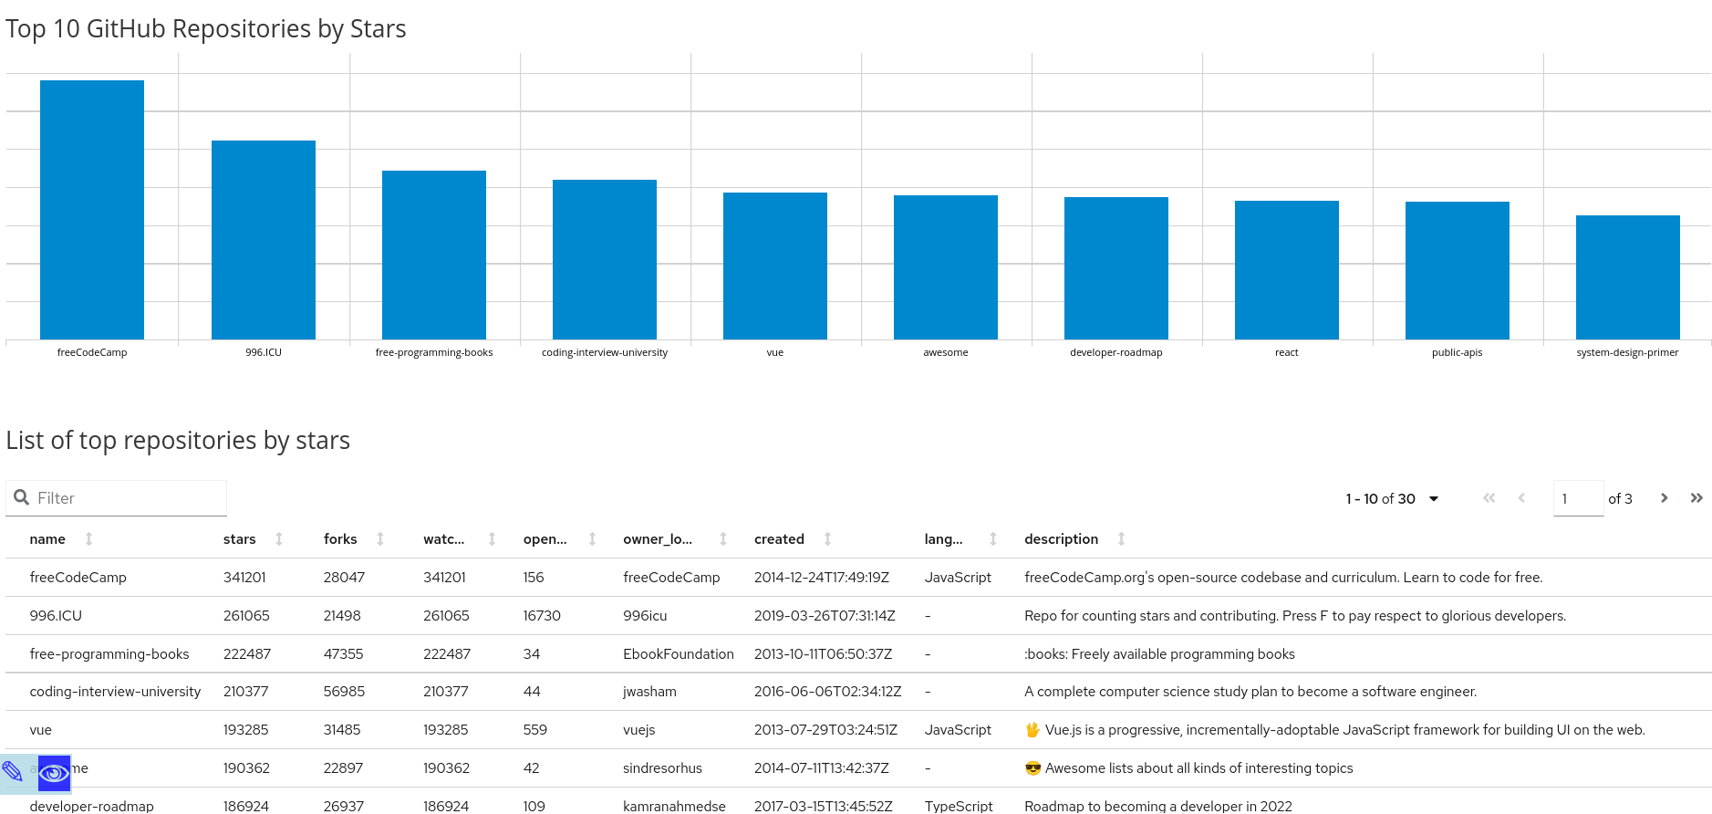Image resolution: width=1712 pixels, height=814 pixels.
Task: Jump to last page double arrow
Action: (1696, 498)
